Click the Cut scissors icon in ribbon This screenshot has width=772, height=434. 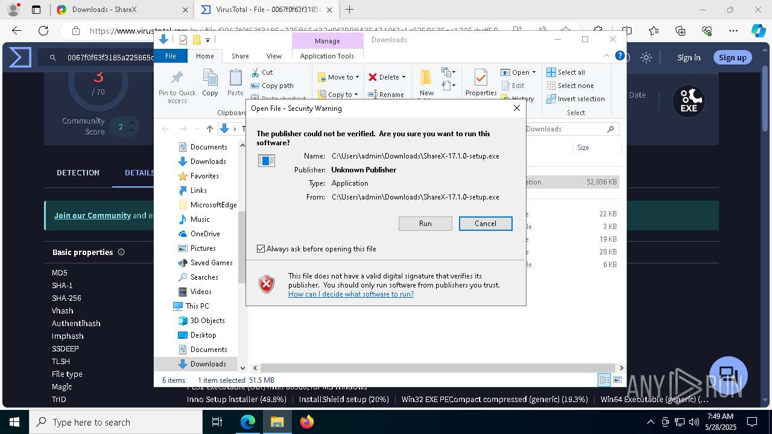click(x=255, y=72)
